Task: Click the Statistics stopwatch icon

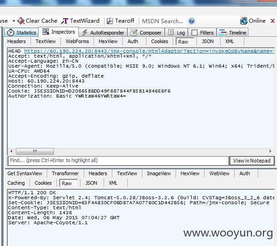Action: [10, 32]
